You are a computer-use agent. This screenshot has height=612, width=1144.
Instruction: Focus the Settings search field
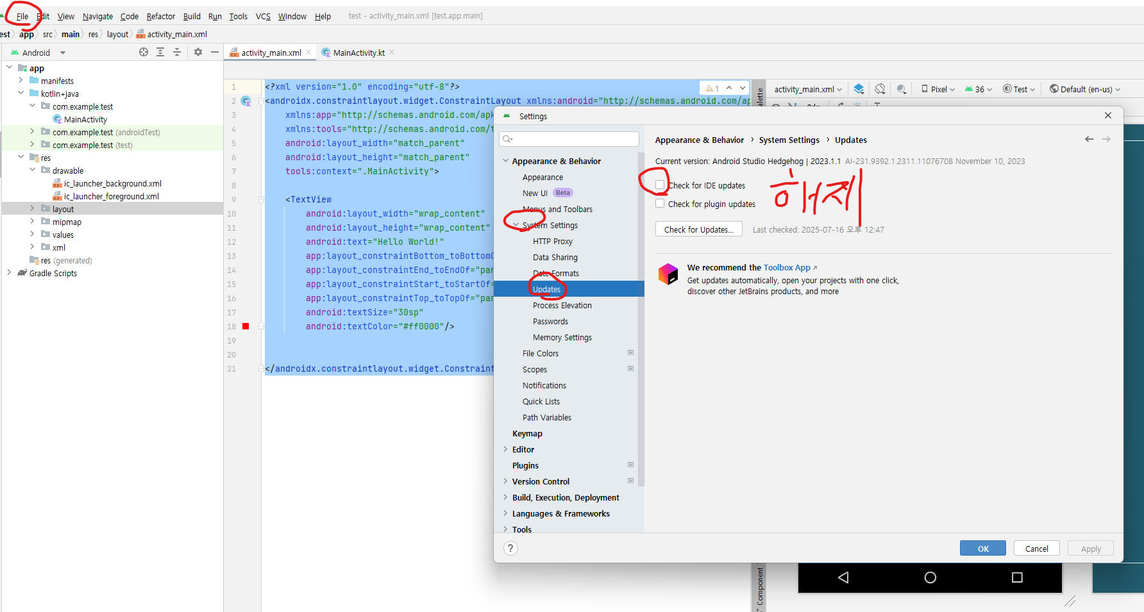click(569, 139)
